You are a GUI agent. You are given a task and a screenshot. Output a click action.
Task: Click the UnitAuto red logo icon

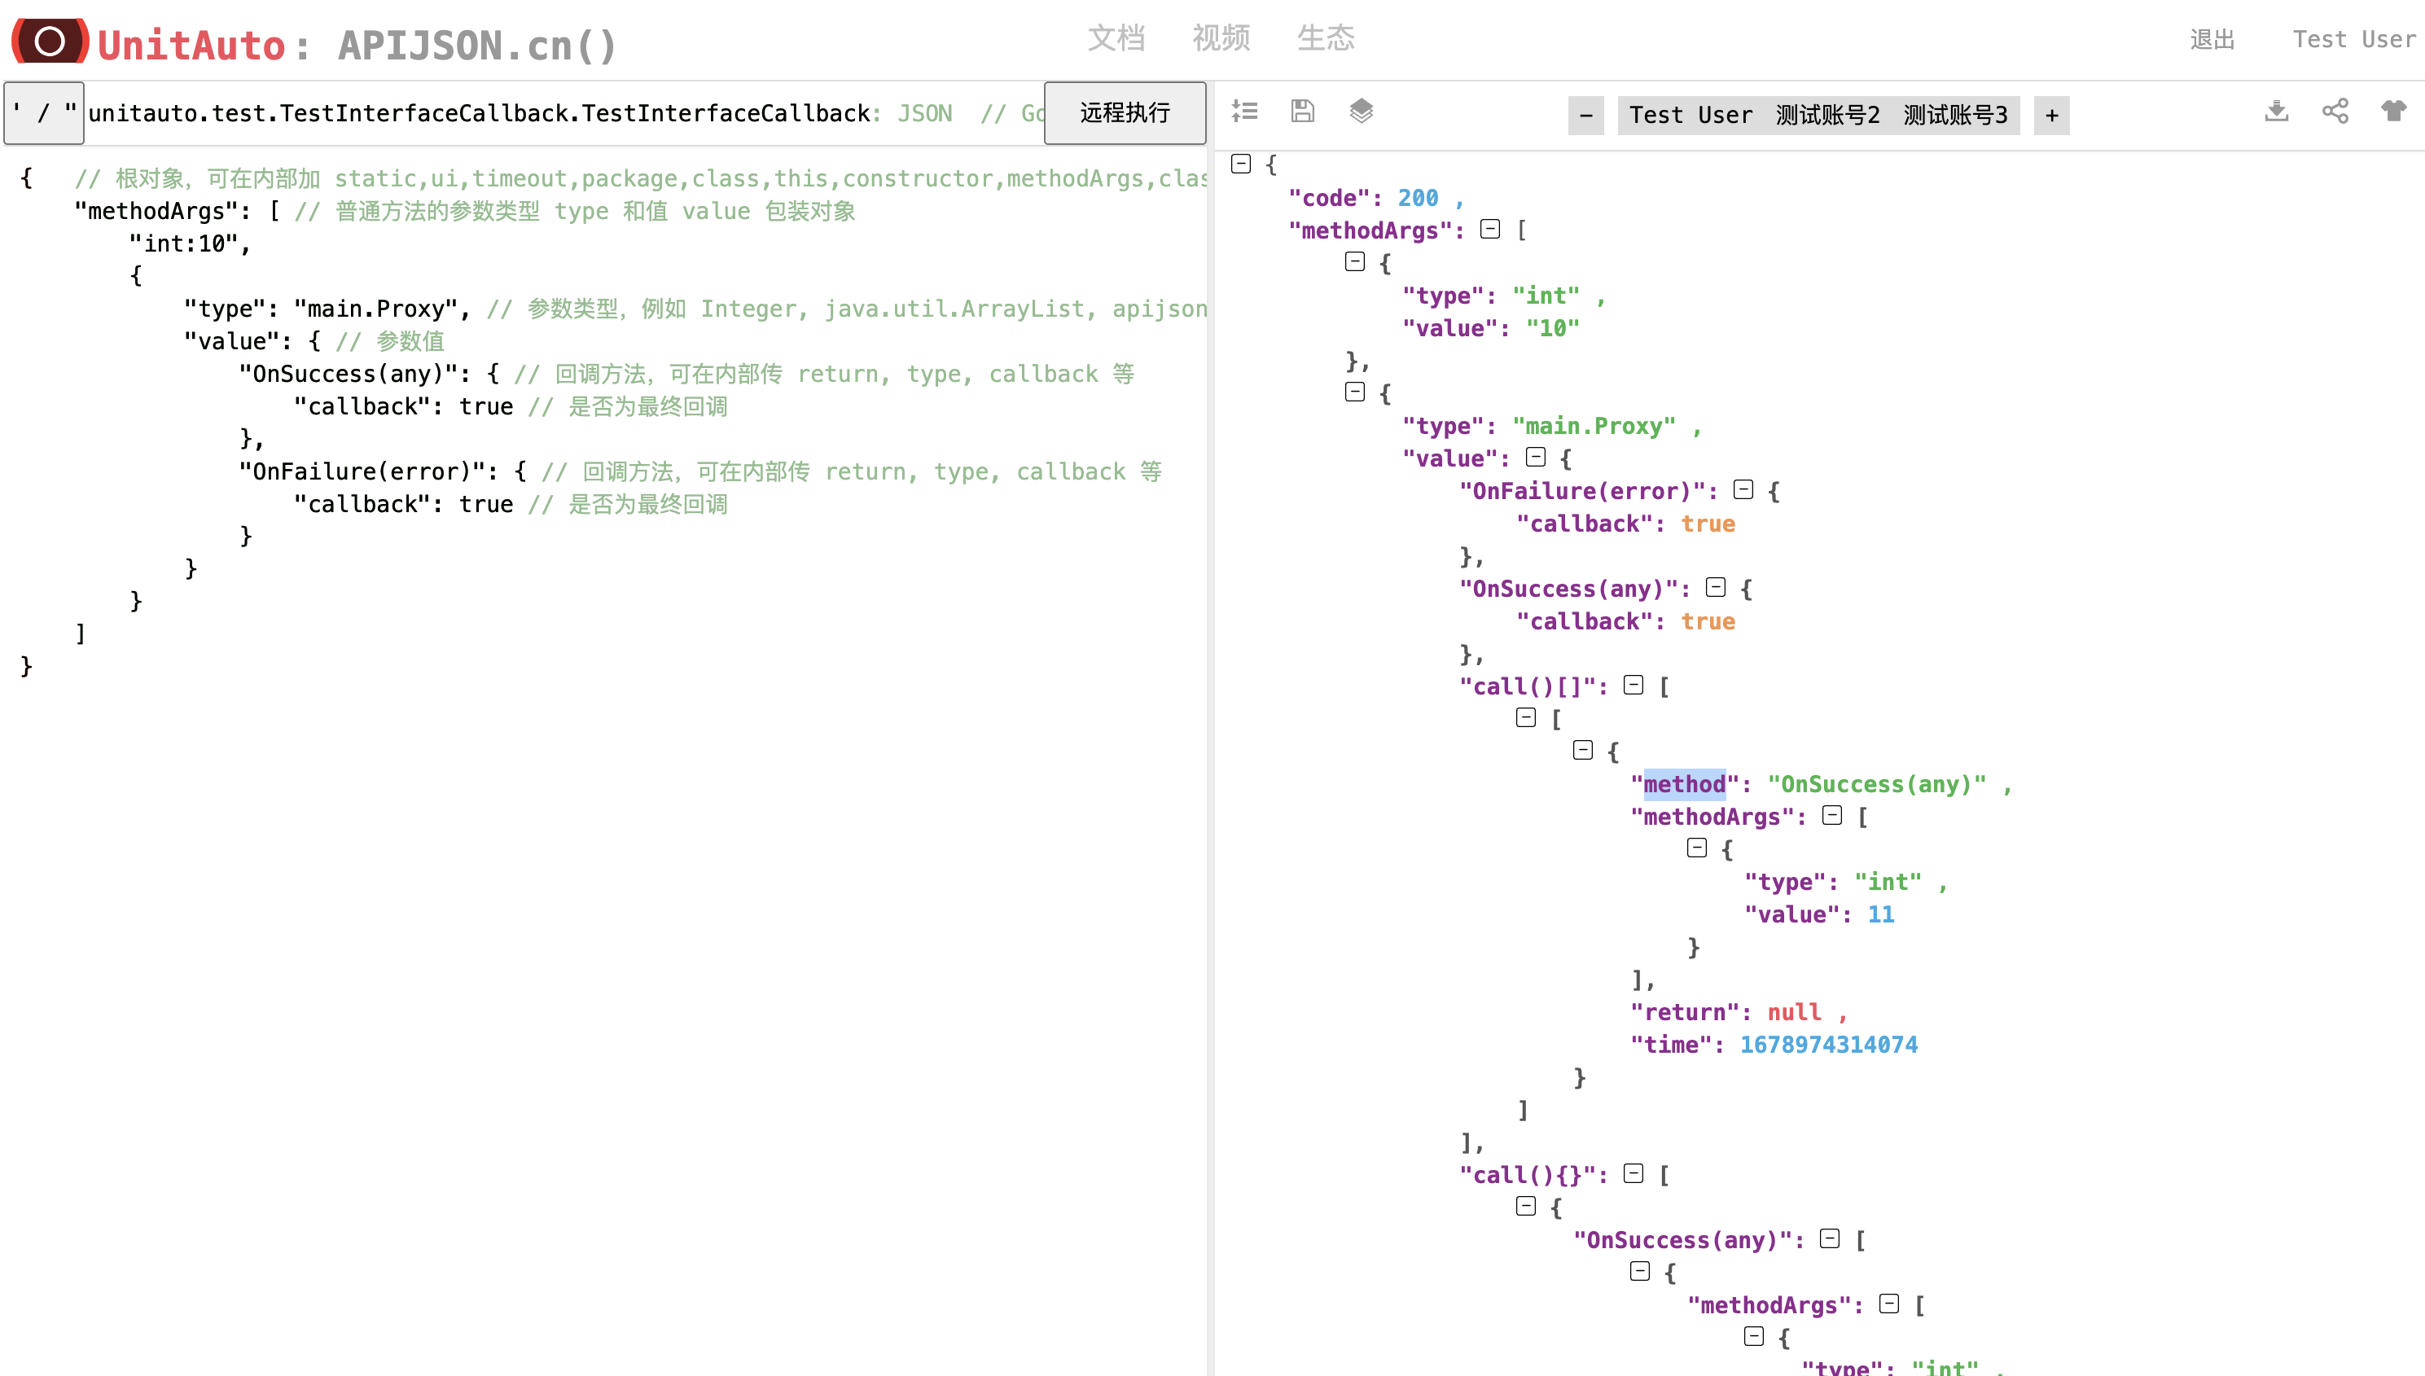point(50,41)
